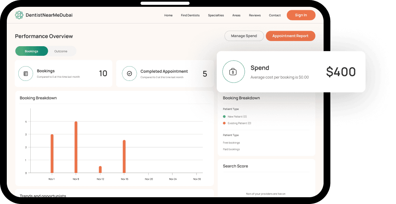The image size is (396, 204).
Task: Click the Free bookings label
Action: point(231,143)
